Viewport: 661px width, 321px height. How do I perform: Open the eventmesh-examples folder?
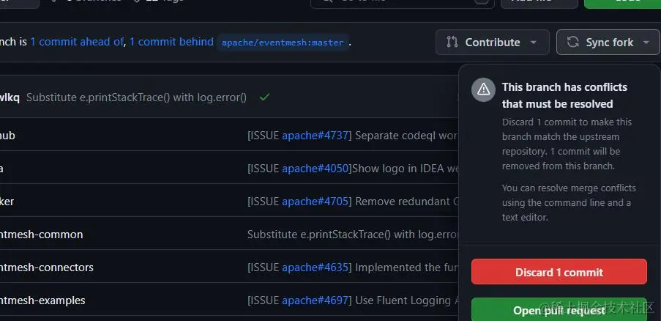pyautogui.click(x=43, y=300)
